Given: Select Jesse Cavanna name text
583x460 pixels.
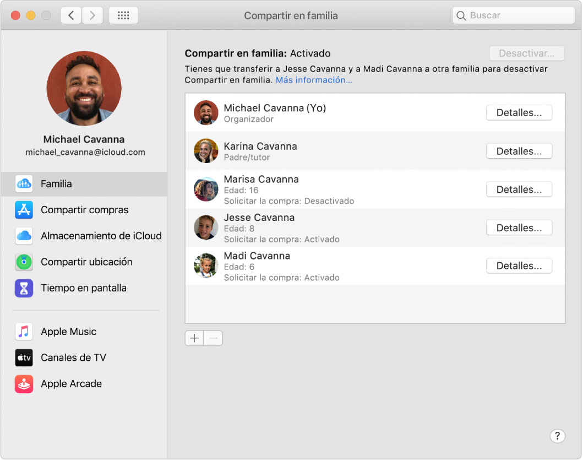Looking at the screenshot, I should coord(259,218).
